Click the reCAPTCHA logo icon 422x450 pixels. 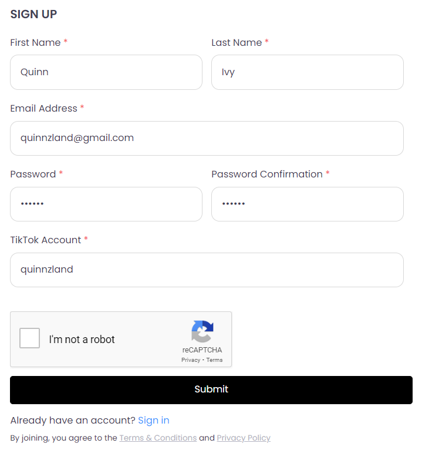pyautogui.click(x=202, y=331)
